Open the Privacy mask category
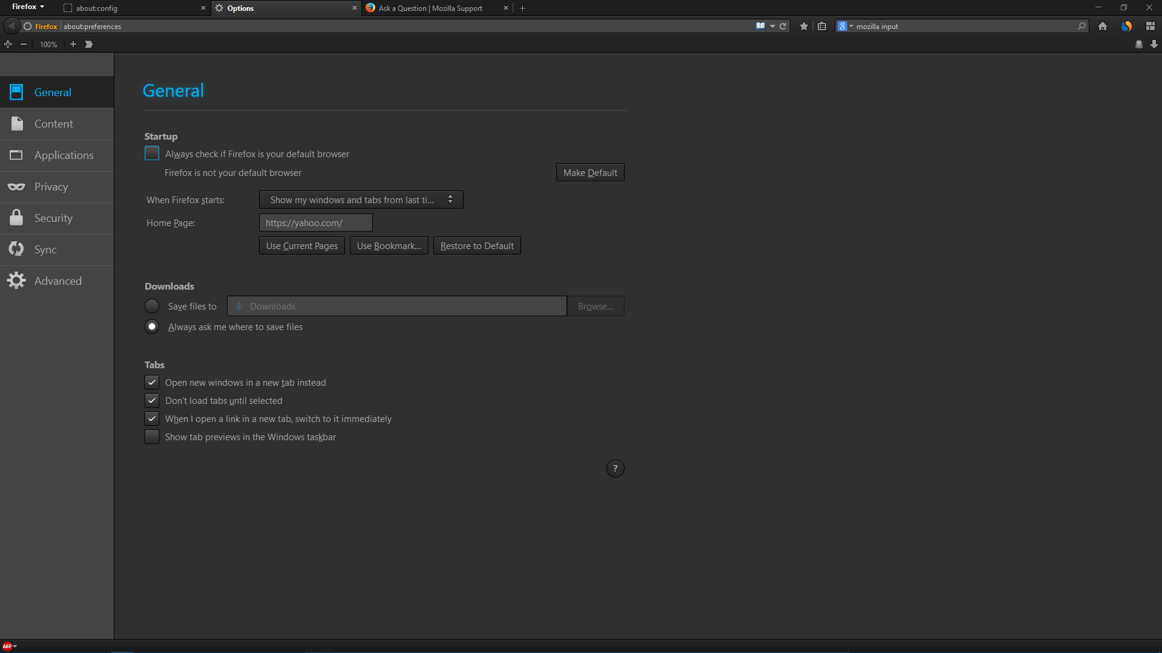This screenshot has height=653, width=1162. tap(57, 187)
